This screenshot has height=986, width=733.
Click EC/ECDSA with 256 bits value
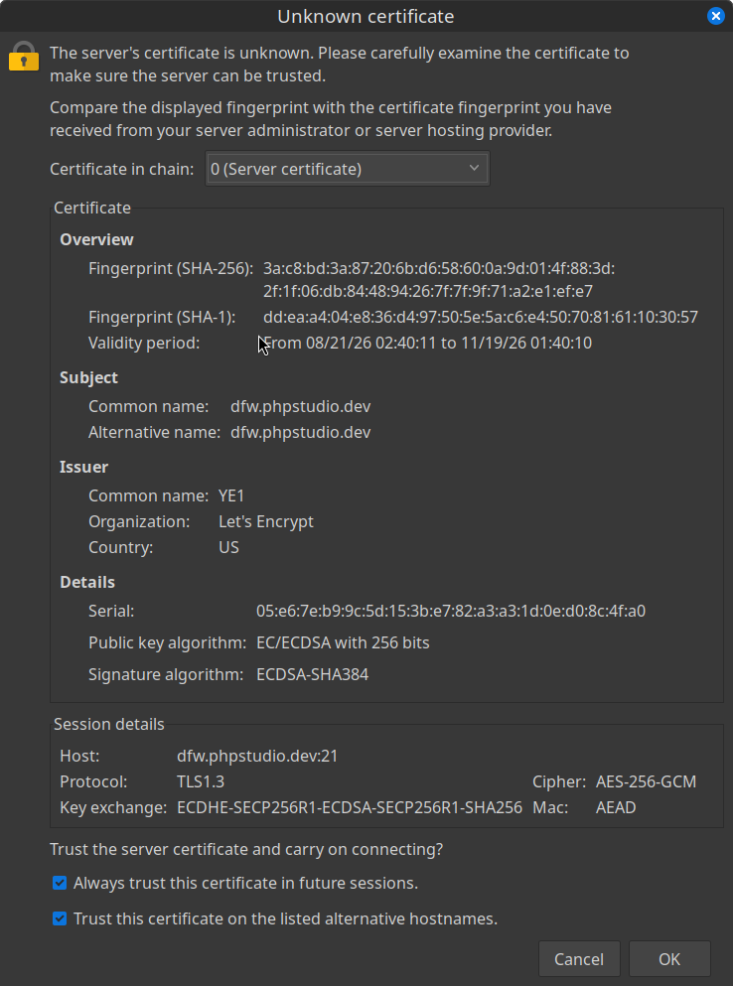343,642
